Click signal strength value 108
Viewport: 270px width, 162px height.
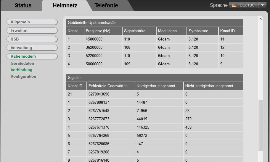pos(127,48)
